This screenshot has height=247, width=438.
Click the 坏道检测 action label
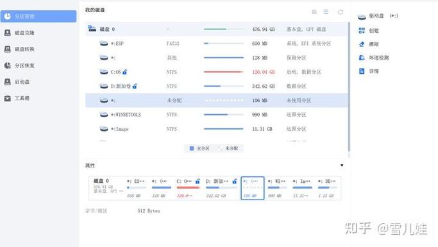point(379,58)
